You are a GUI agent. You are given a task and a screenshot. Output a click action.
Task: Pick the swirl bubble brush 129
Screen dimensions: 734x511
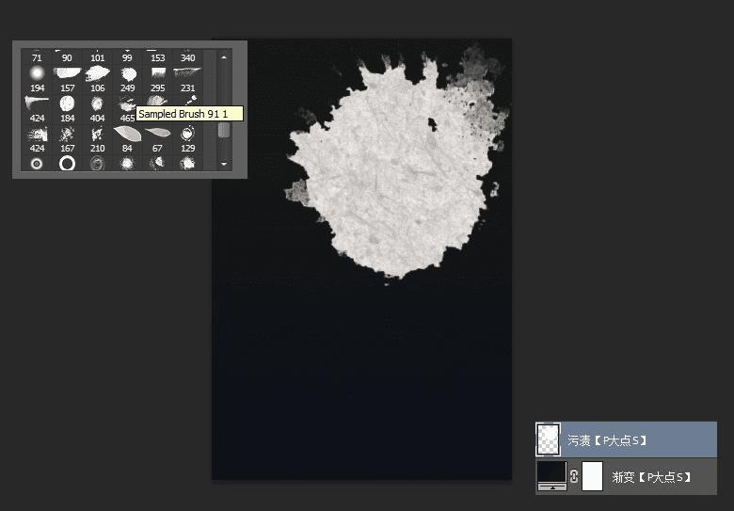point(187,134)
